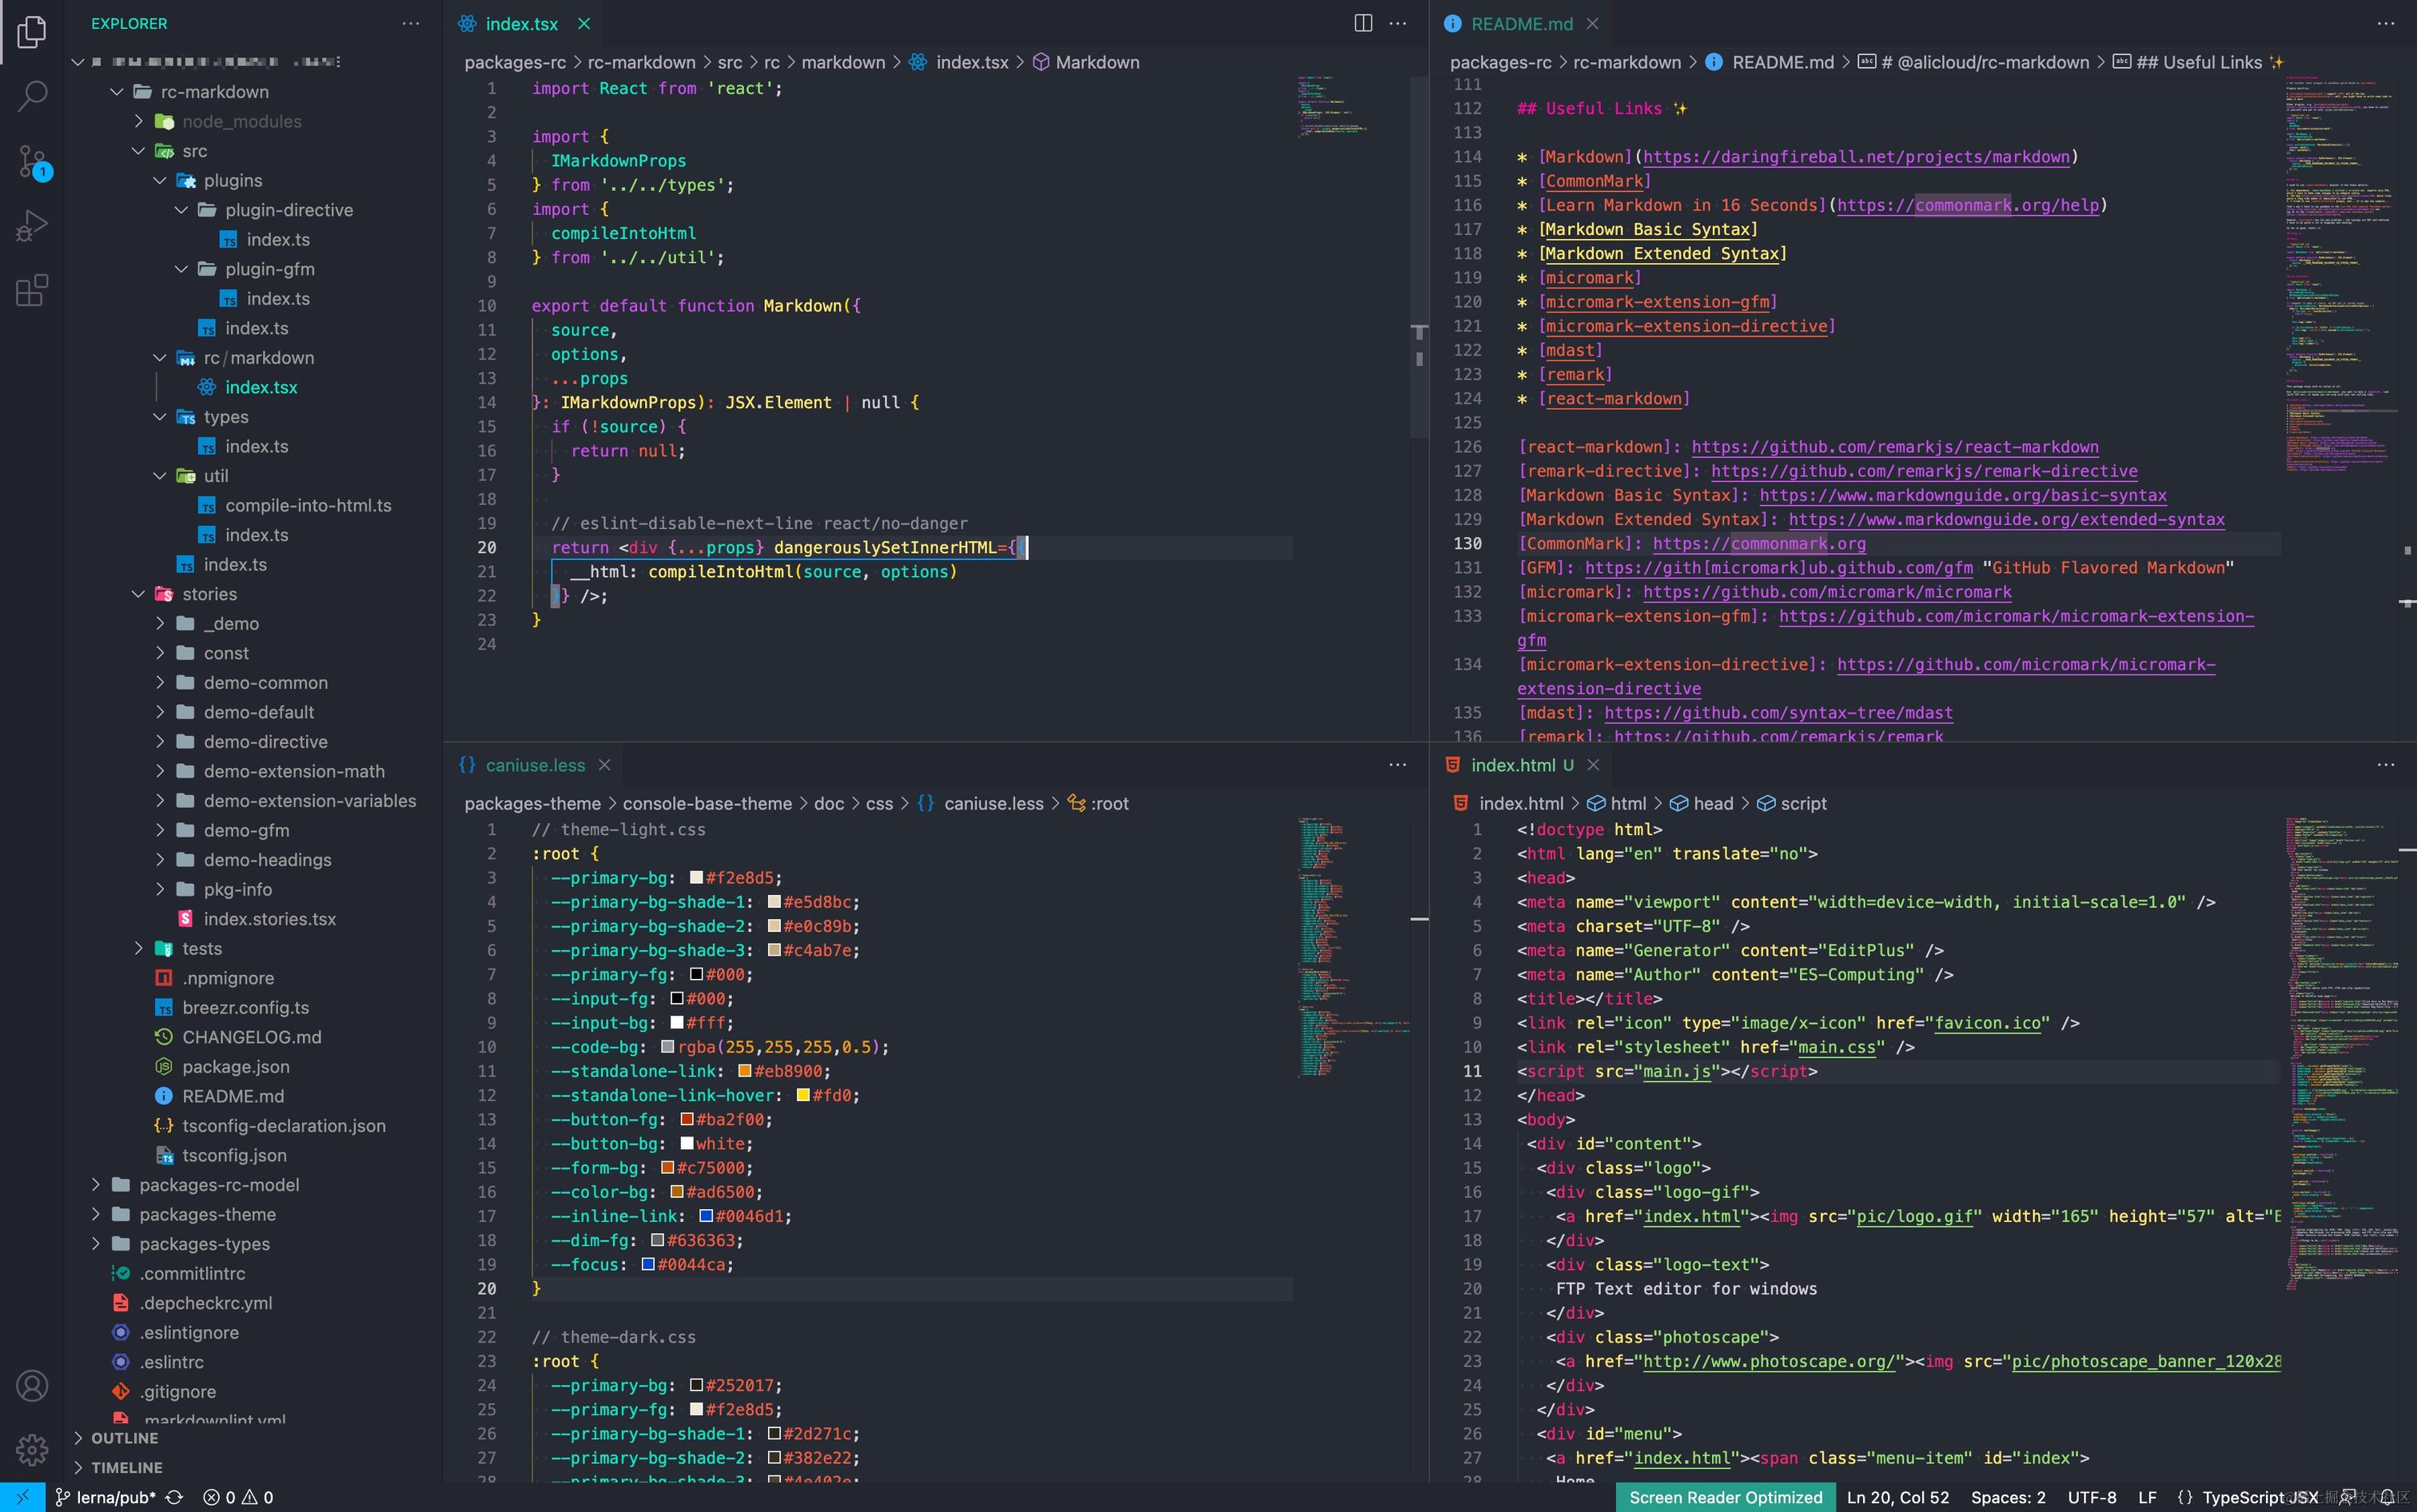Click the Accounts icon
Image resolution: width=2417 pixels, height=1512 pixels.
coord(32,1386)
